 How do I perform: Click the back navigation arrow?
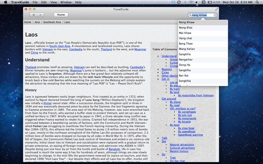33,15
